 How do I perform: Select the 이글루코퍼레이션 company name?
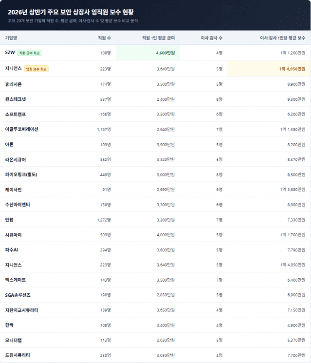tap(22, 130)
